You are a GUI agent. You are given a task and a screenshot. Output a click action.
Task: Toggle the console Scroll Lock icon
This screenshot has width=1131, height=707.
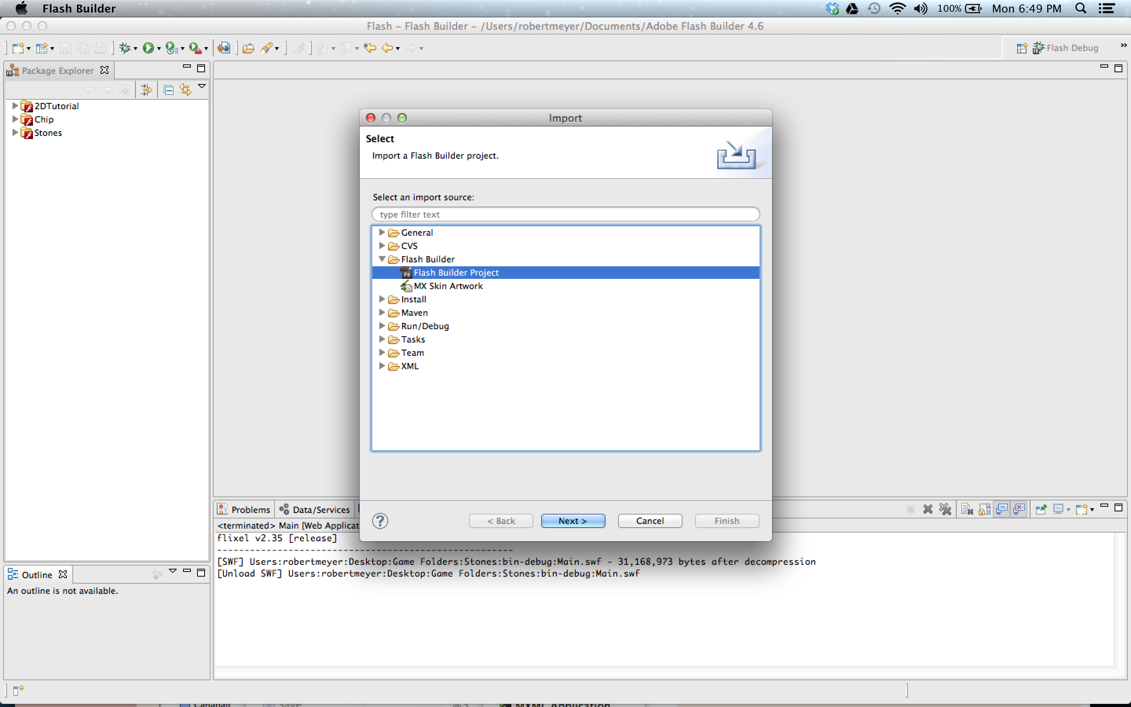[984, 509]
